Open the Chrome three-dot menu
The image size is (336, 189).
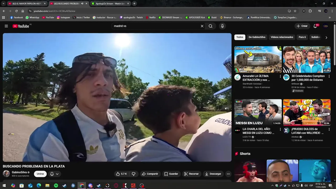tap(332, 11)
